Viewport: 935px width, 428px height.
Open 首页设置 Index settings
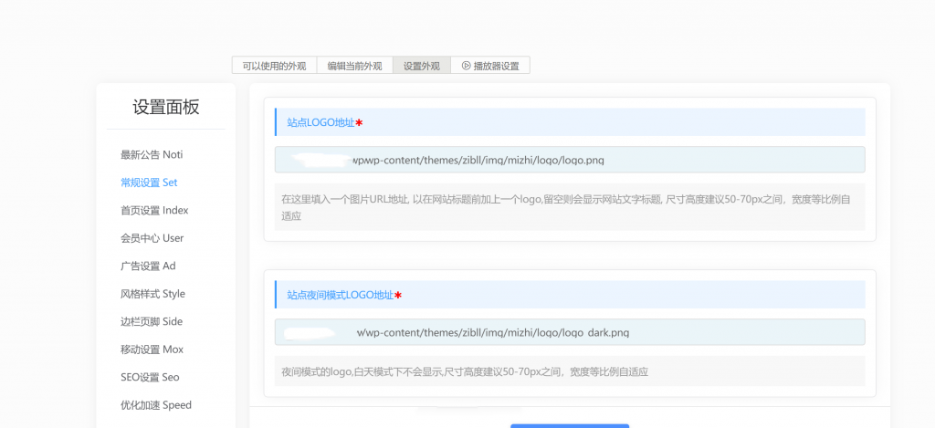[x=154, y=211]
